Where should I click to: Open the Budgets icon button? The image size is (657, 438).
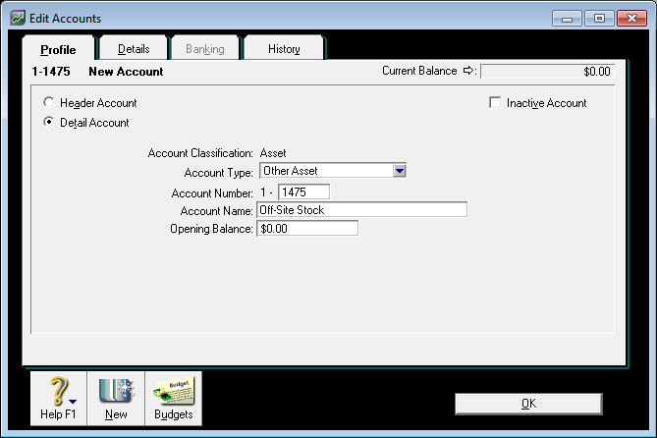174,392
